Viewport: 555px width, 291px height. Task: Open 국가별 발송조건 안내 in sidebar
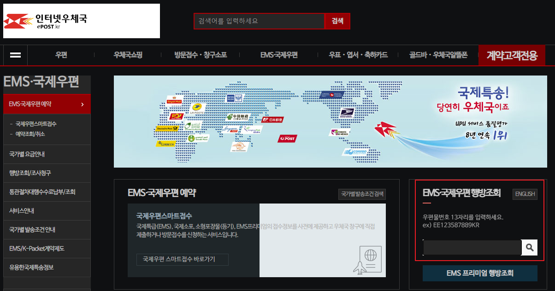tap(47, 230)
